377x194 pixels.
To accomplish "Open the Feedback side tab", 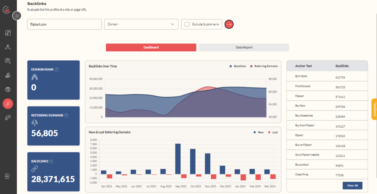I will (x=374, y=109).
